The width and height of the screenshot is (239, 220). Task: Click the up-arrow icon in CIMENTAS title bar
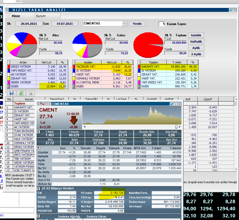(x=50, y=104)
